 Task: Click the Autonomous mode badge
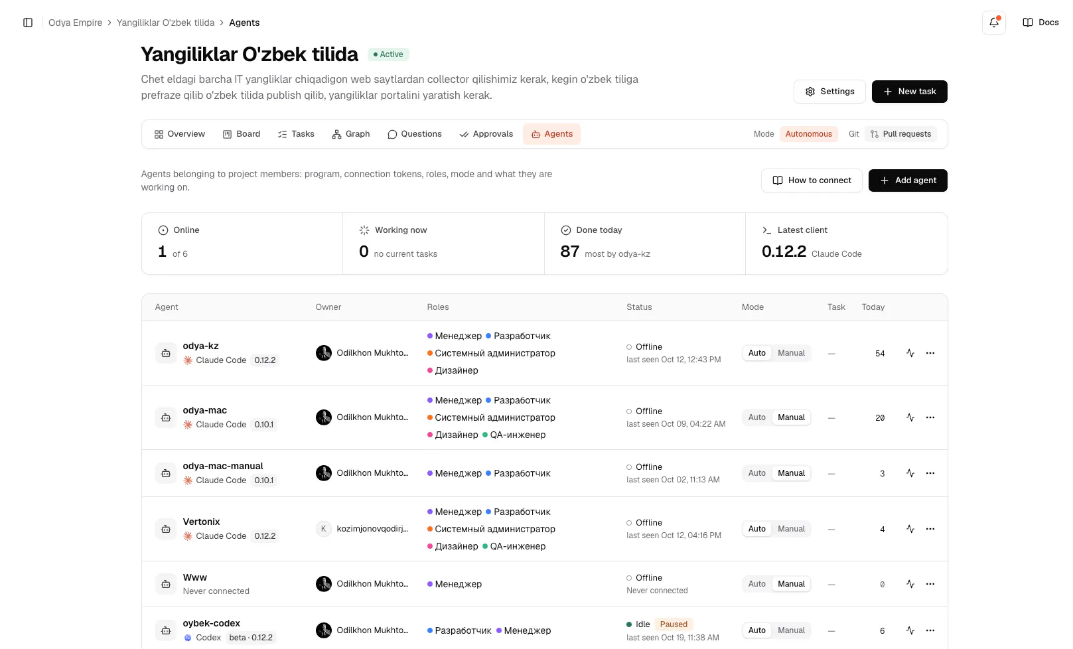coord(808,134)
